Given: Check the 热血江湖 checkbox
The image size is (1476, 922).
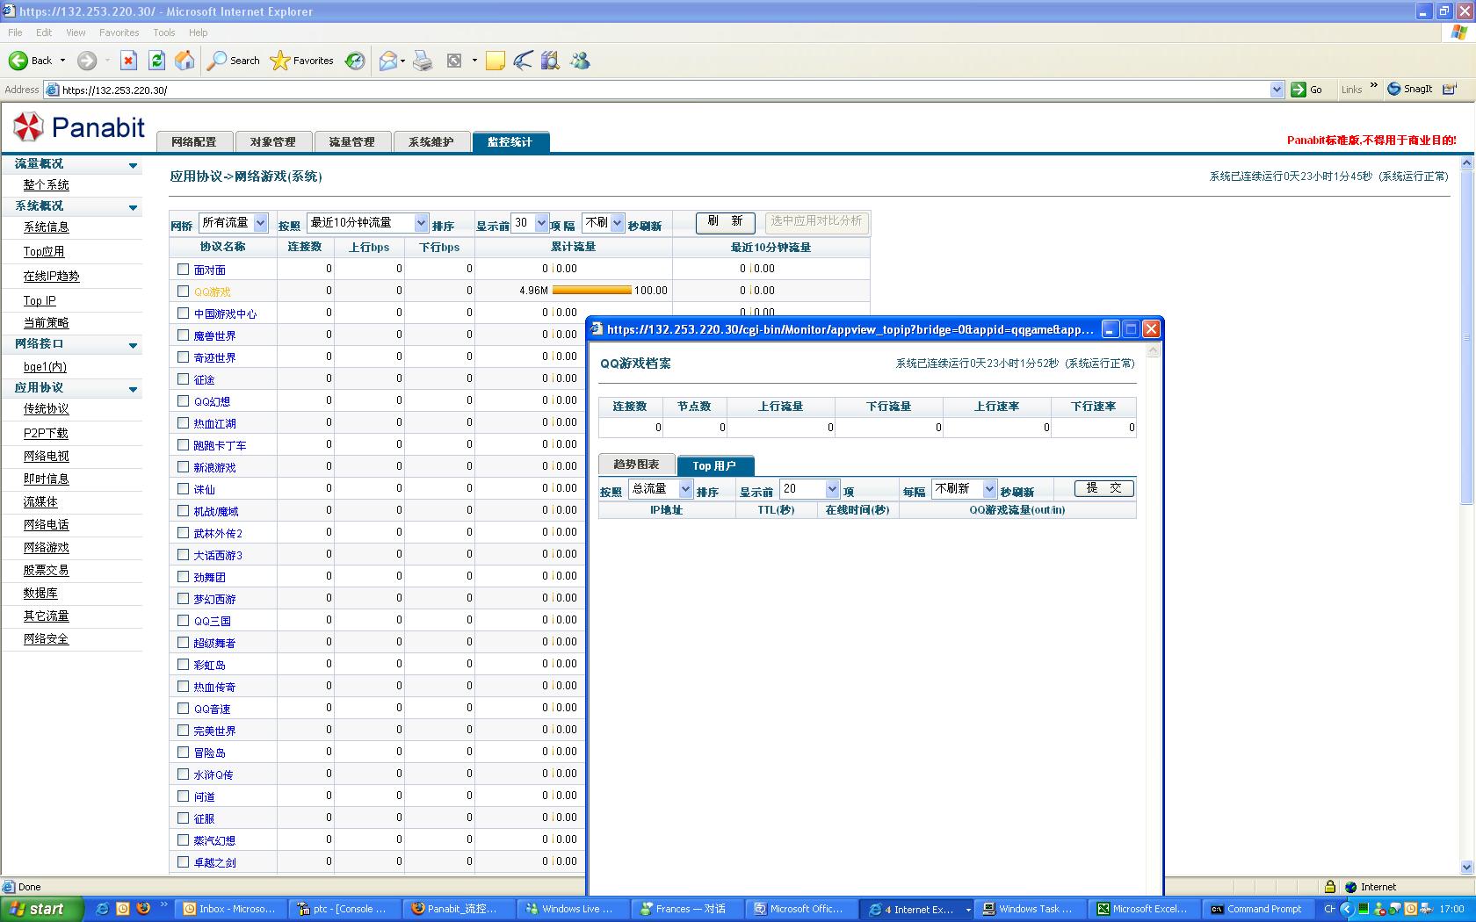Looking at the screenshot, I should 183,423.
